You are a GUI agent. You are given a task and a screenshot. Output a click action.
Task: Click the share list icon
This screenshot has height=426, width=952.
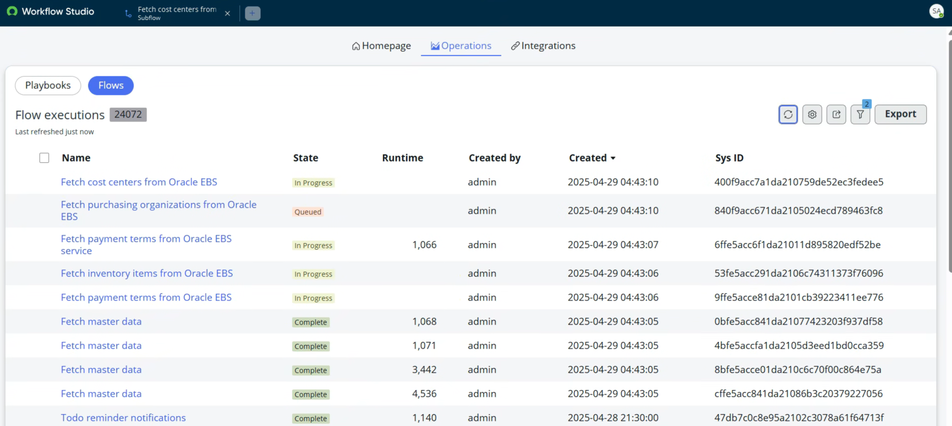[x=836, y=114]
